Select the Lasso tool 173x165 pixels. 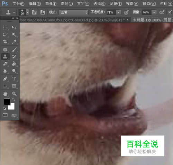pyautogui.click(x=5, y=34)
